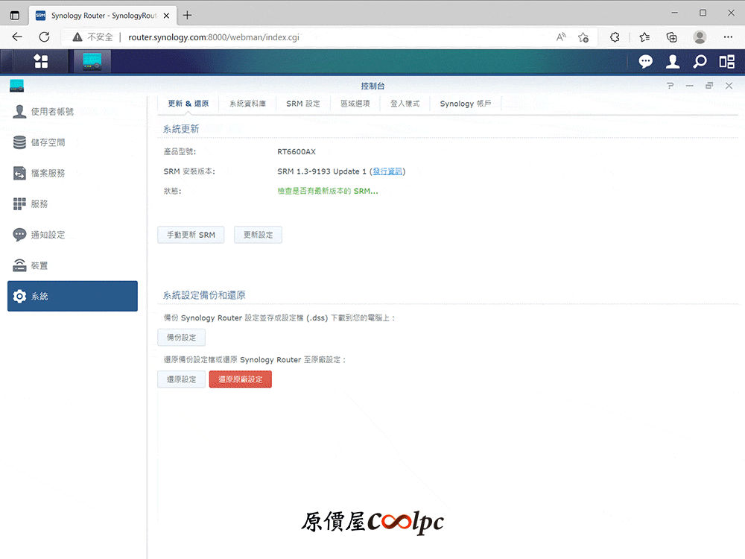The image size is (745, 559).
Task: Click the browser address bar URL
Action: tap(214, 37)
